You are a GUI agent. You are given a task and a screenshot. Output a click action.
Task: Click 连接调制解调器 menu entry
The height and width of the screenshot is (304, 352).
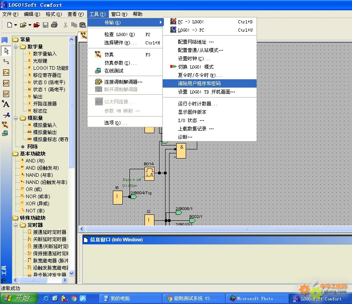[x=125, y=82]
